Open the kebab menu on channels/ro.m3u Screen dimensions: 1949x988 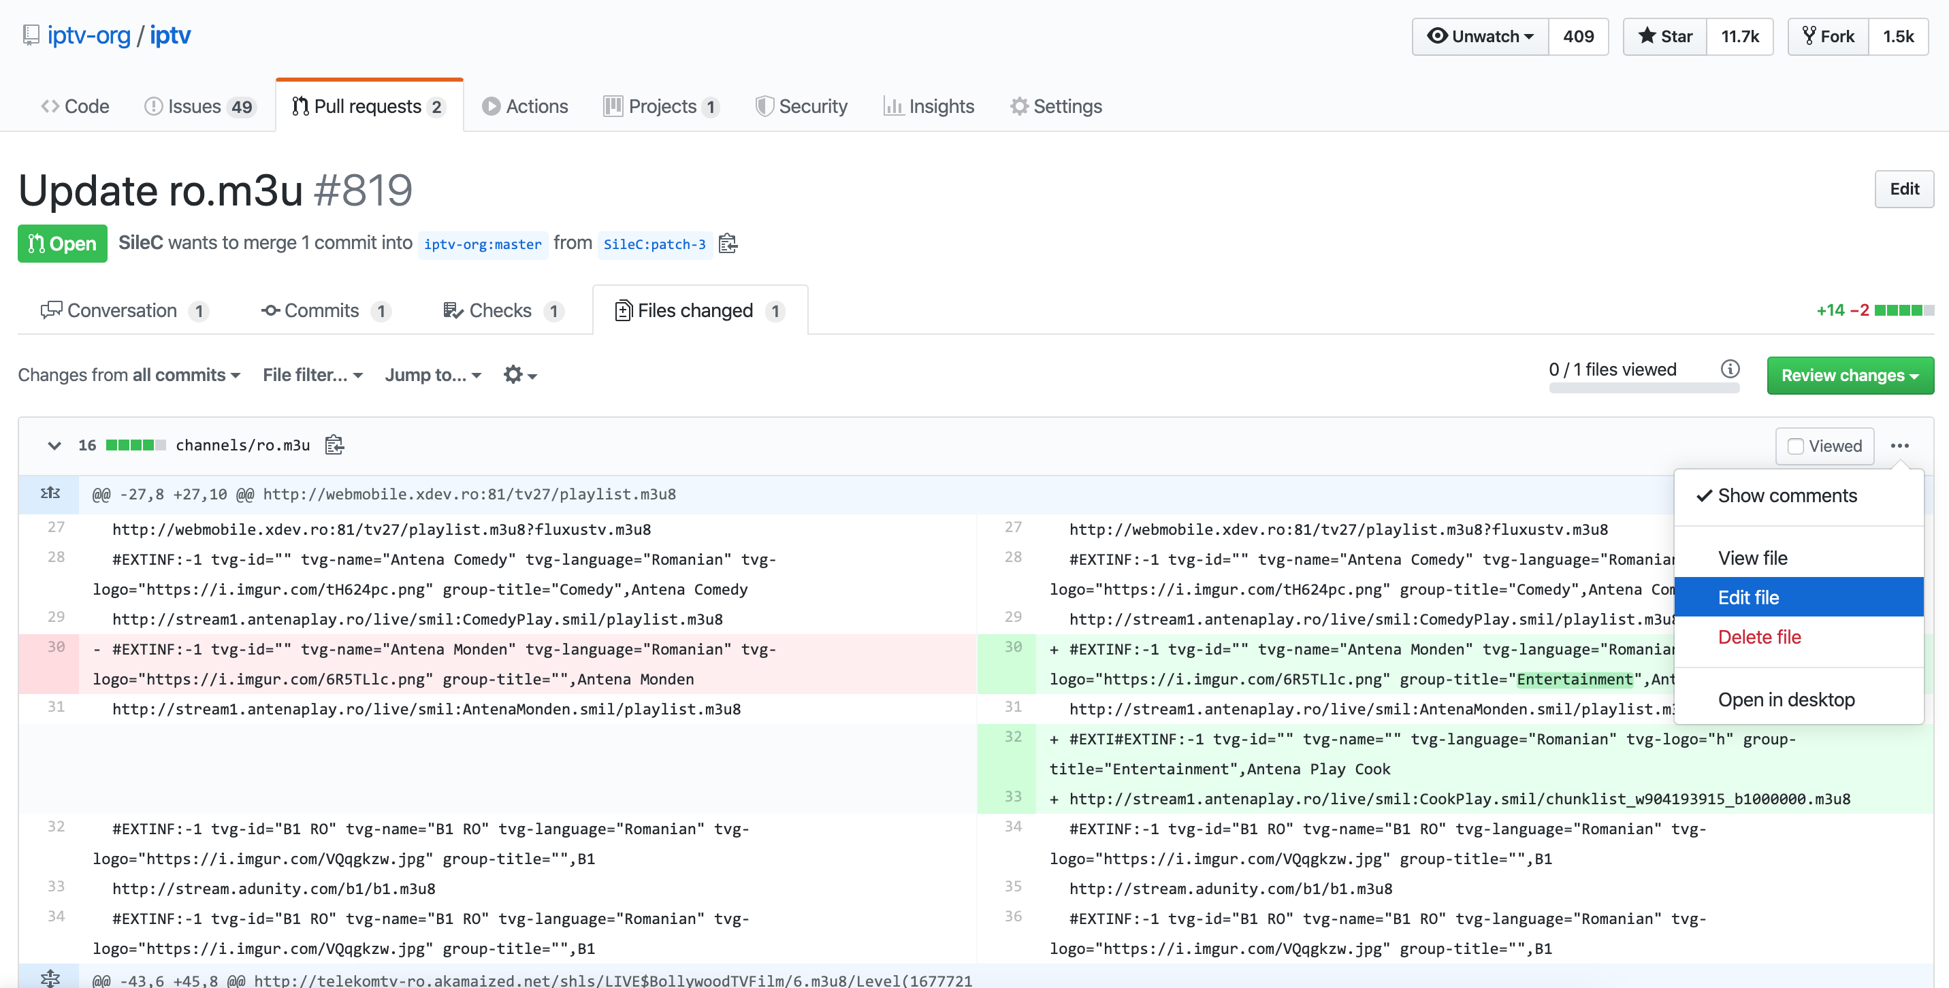point(1901,446)
